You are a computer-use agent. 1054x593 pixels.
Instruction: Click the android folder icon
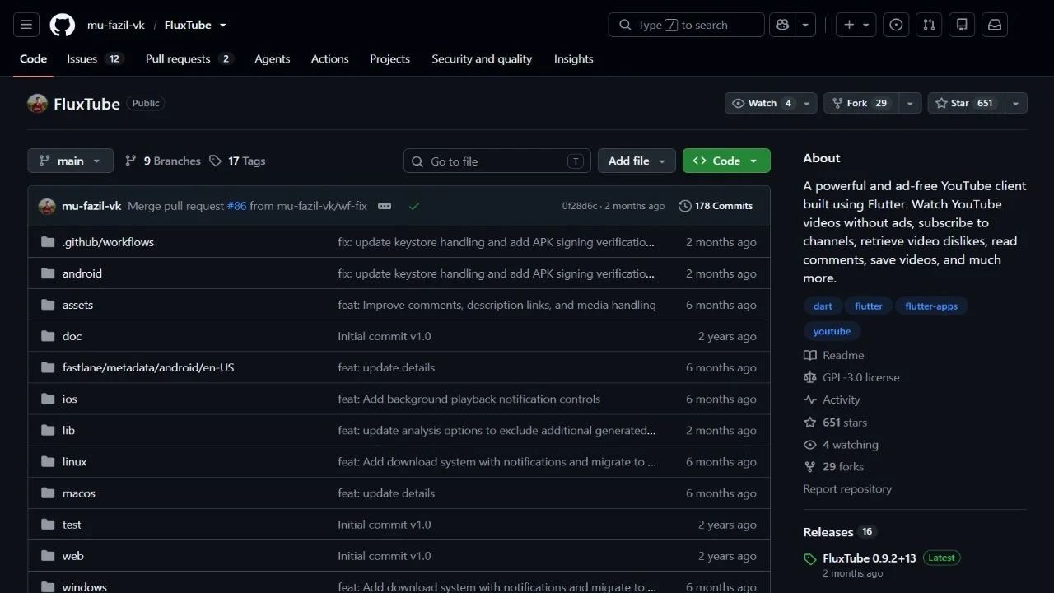click(x=48, y=273)
